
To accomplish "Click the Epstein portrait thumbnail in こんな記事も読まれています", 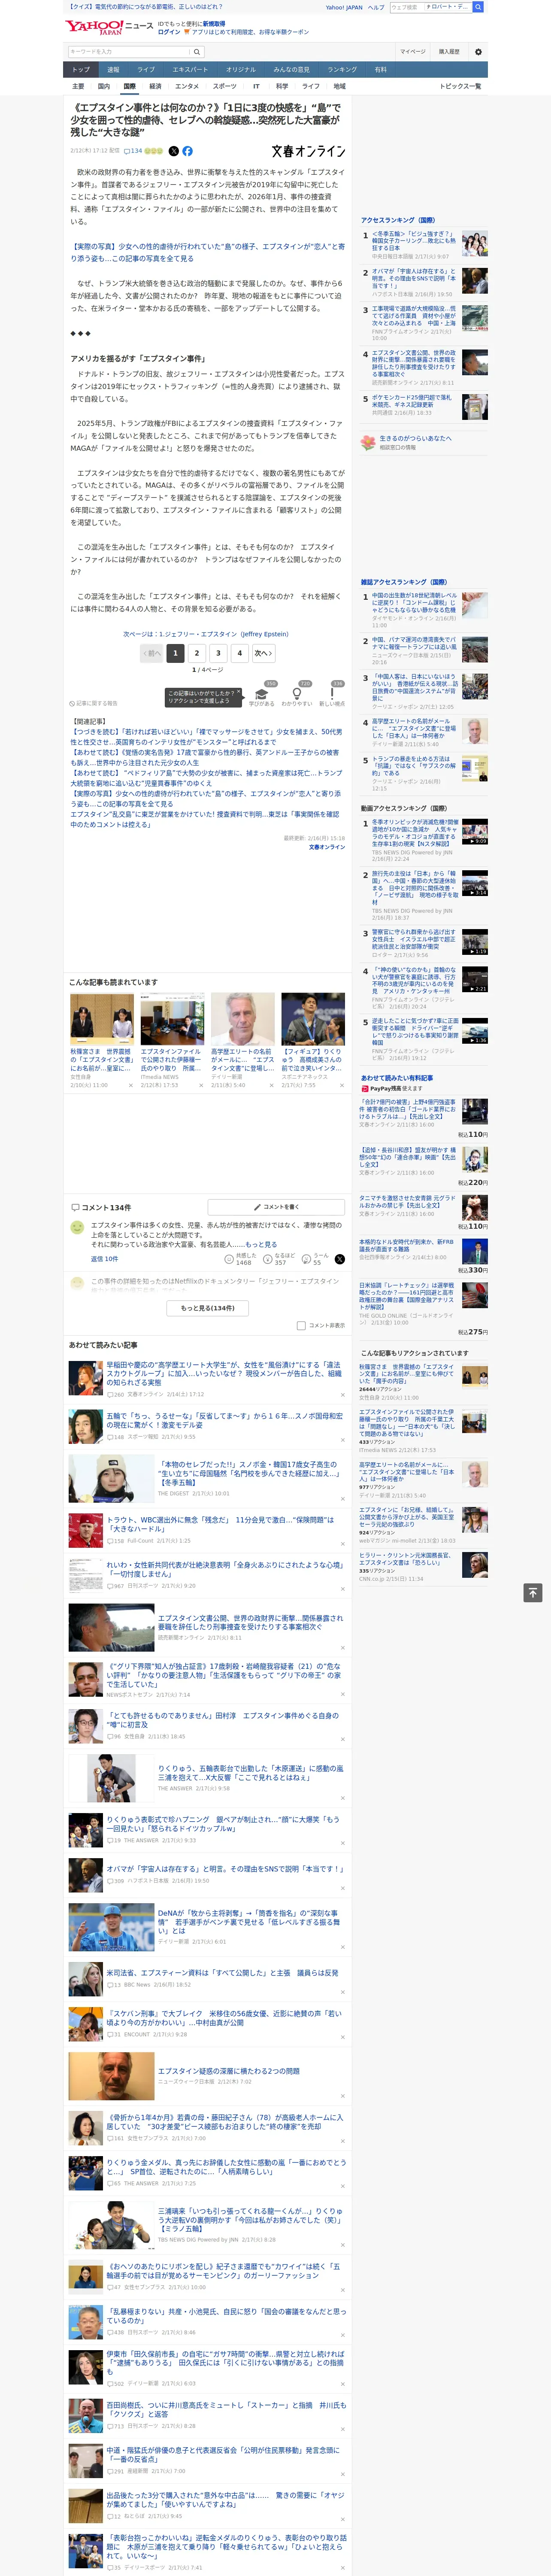I will click(242, 1019).
